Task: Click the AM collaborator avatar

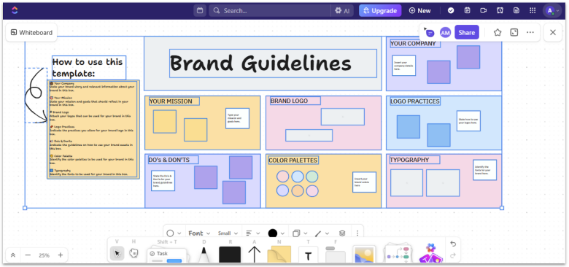Action: click(x=445, y=33)
